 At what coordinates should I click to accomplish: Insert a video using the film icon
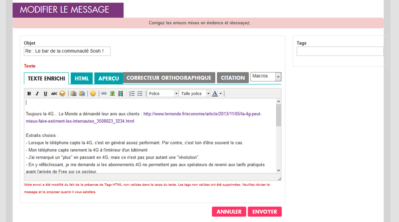pos(121,93)
